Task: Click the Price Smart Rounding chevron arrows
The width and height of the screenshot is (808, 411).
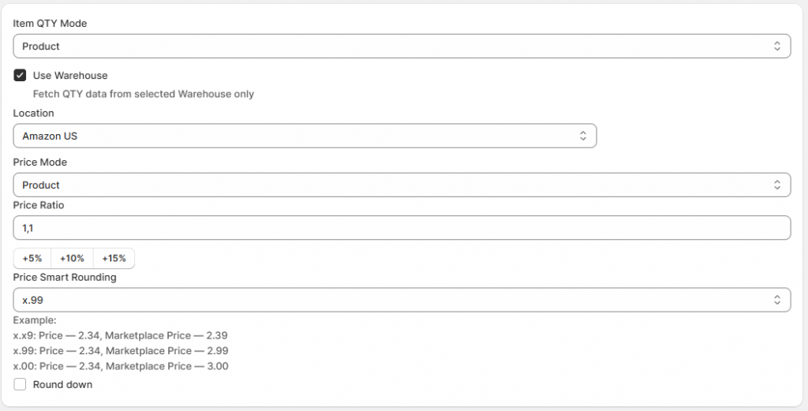Action: [777, 300]
